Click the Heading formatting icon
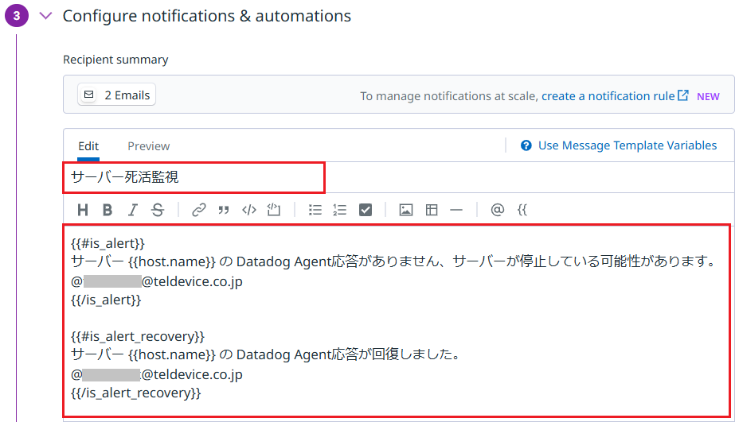Screen dimensions: 735x422 point(83,210)
